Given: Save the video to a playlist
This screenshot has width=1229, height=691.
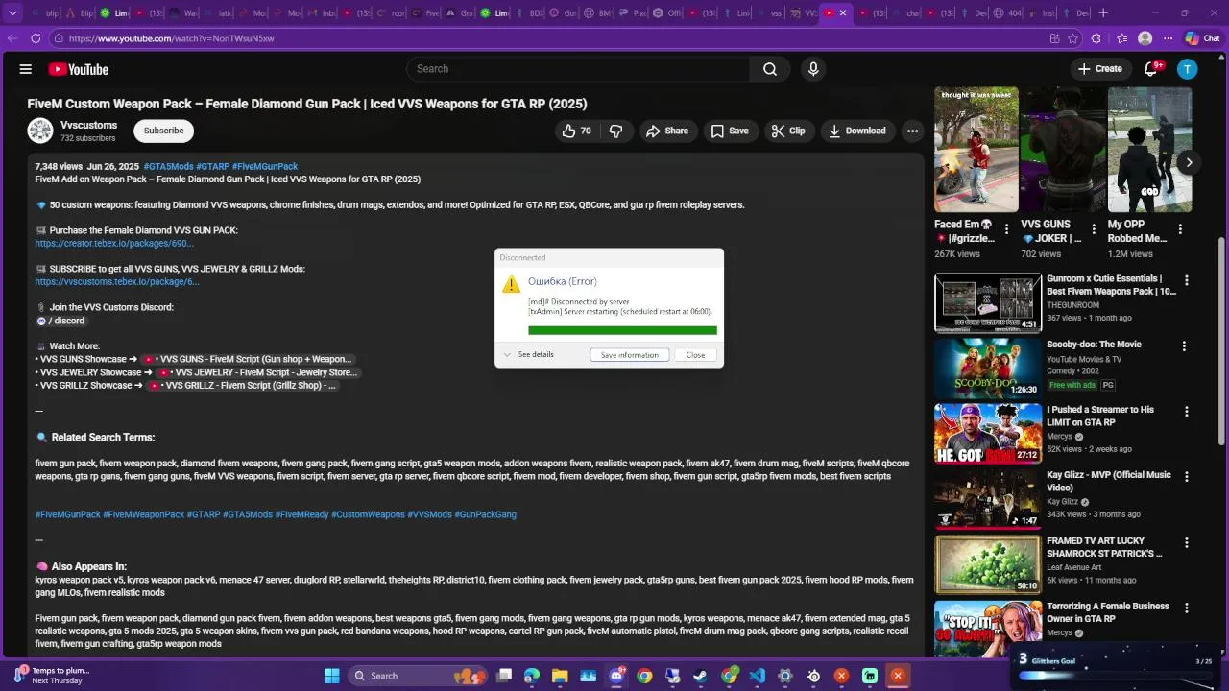Looking at the screenshot, I should [730, 131].
